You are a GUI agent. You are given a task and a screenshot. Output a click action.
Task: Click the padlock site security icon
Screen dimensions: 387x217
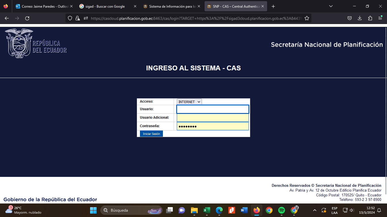78,18
